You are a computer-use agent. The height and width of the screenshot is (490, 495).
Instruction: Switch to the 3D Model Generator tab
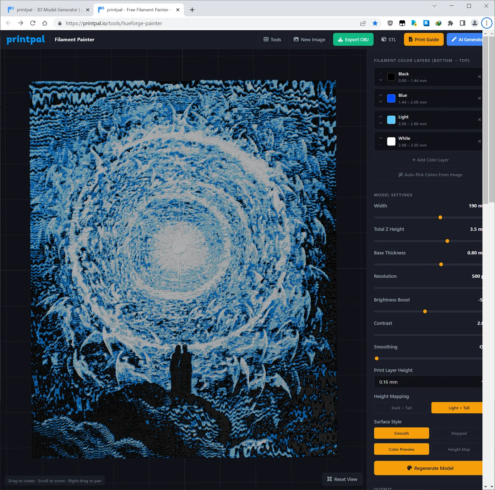[x=49, y=10]
